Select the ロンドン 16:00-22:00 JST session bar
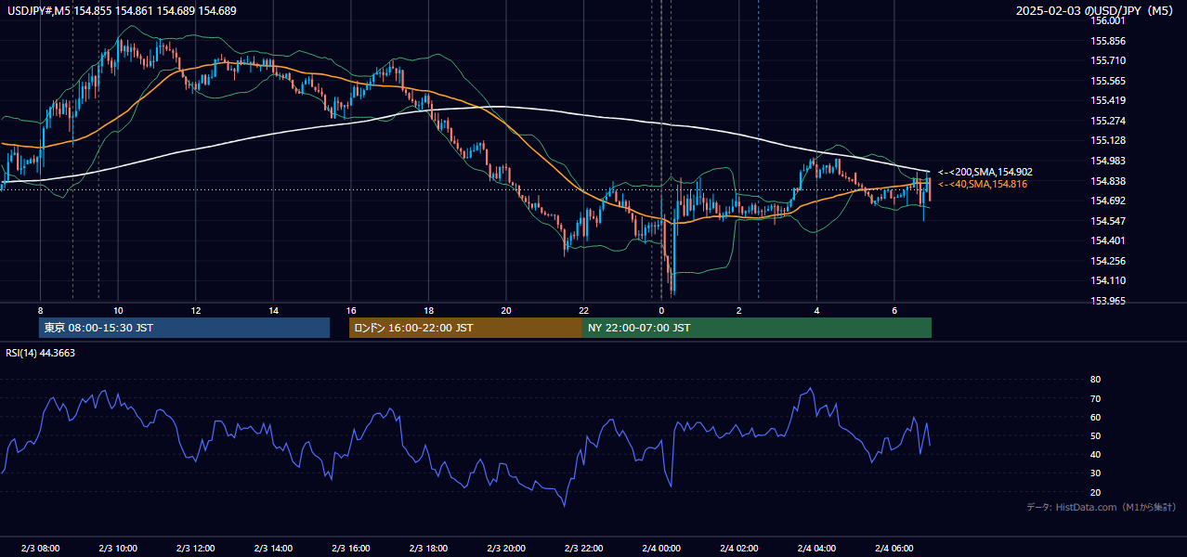The width and height of the screenshot is (1187, 557). (465, 328)
